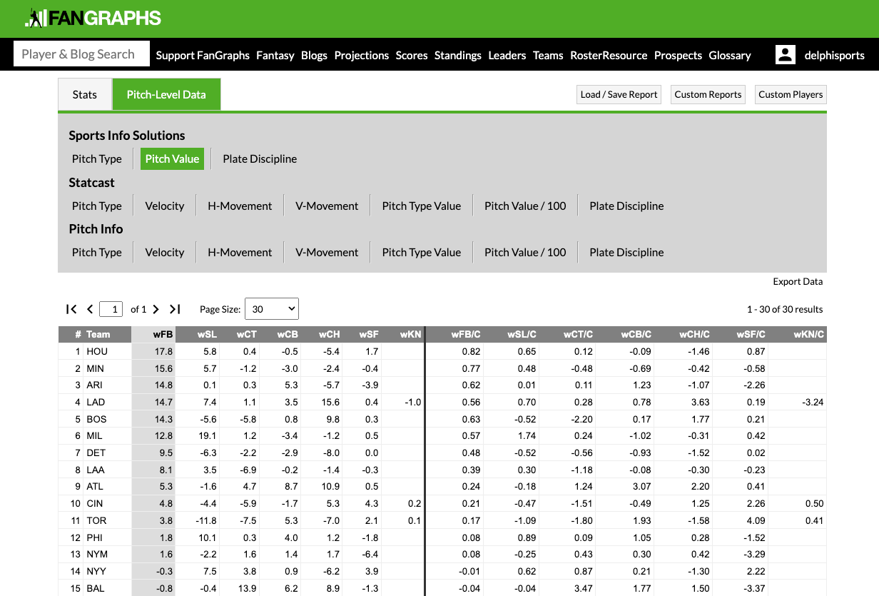Click the page number input box
879x596 pixels.
[x=111, y=309]
